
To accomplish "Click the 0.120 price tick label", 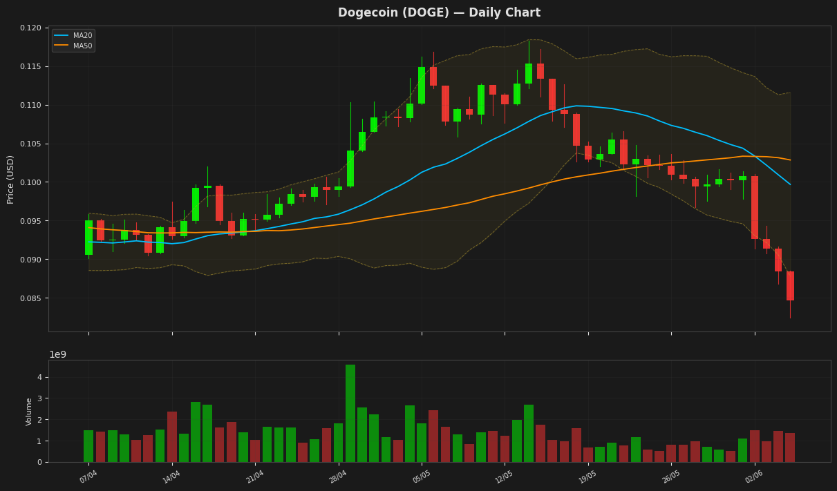I will pos(31,28).
